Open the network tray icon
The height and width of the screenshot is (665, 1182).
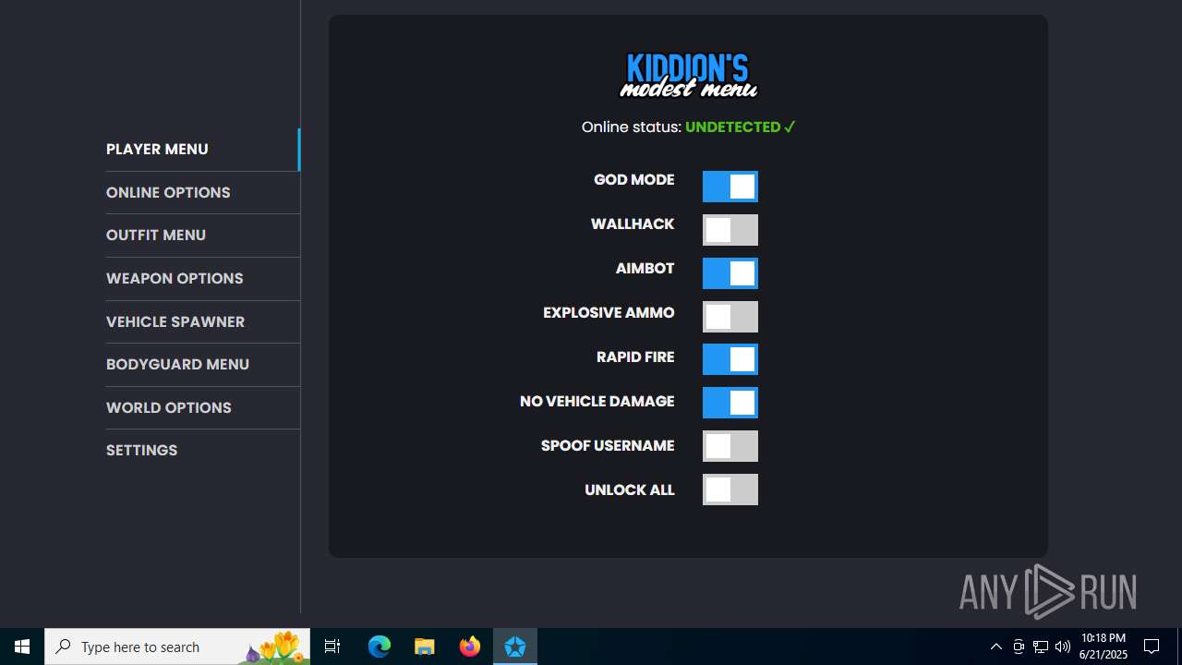point(1041,647)
